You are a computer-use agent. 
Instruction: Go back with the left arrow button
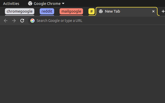[6, 21]
